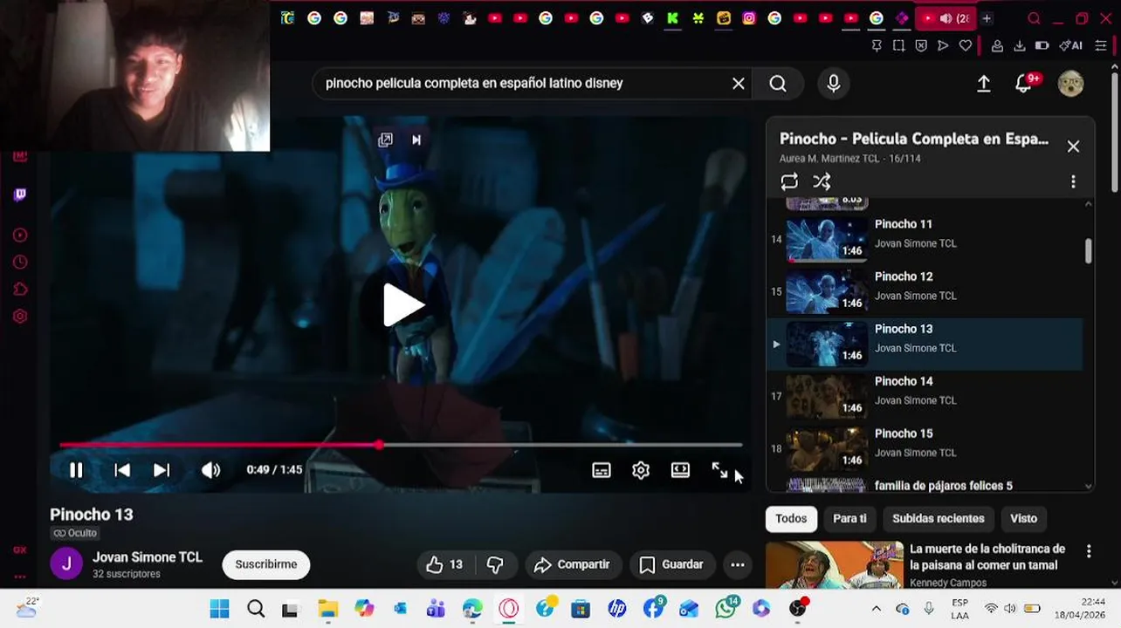Open browser downloads icon
The height and width of the screenshot is (628, 1121).
coord(1019,45)
